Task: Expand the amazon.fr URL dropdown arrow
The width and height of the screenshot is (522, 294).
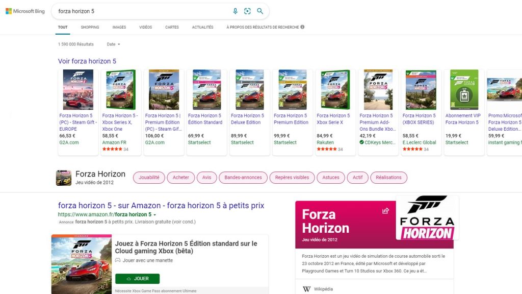Action: click(x=155, y=215)
